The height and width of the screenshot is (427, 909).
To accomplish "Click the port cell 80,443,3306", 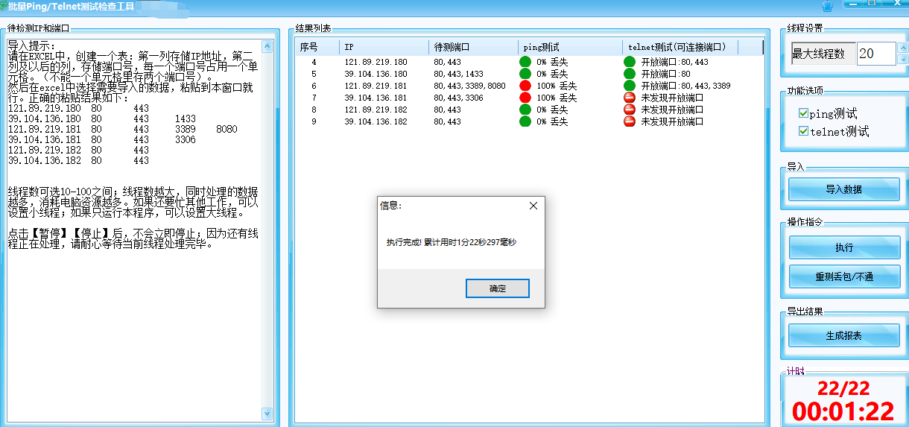I will click(458, 98).
